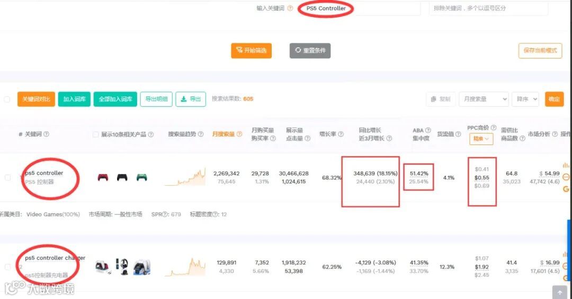
Task: Click the scroll-to-top arrow button
Action: [560, 293]
